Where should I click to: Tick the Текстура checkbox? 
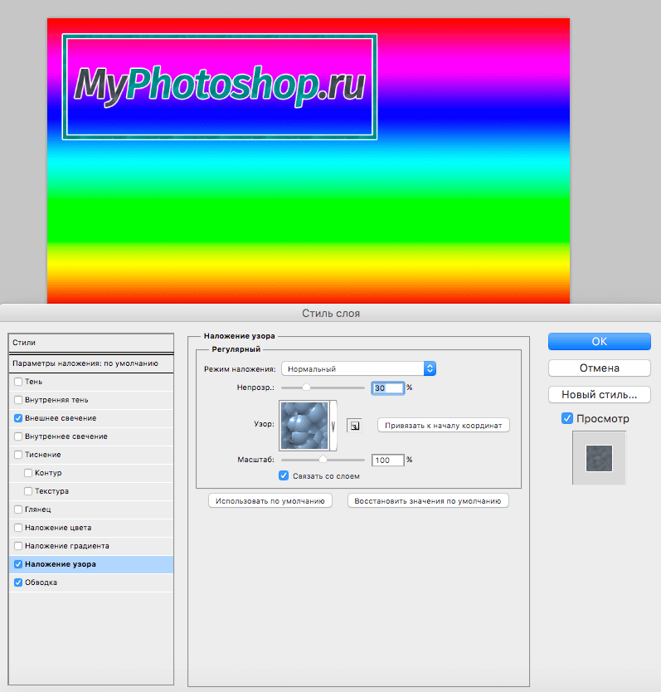click(x=28, y=491)
